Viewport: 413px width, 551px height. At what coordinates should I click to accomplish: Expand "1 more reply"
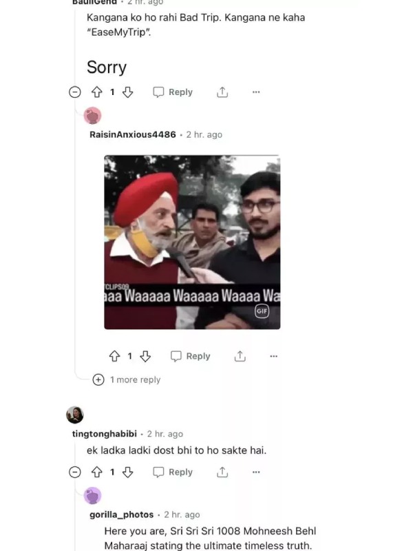pos(127,380)
